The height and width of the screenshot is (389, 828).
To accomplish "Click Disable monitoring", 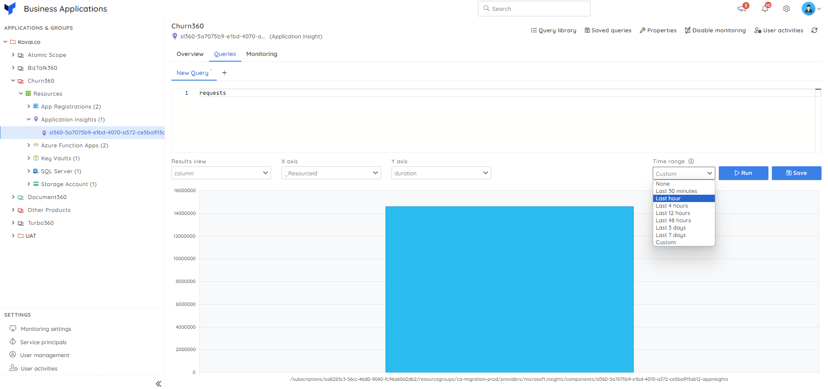I will click(x=715, y=30).
